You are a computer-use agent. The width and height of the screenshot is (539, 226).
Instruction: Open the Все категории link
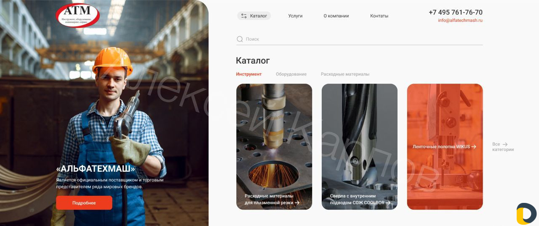(x=503, y=147)
